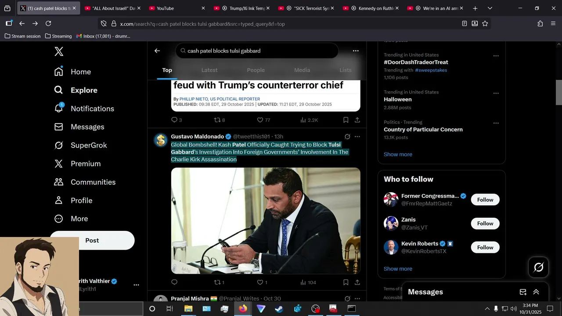Open search settings three-dot menu
The height and width of the screenshot is (316, 562).
point(356,51)
